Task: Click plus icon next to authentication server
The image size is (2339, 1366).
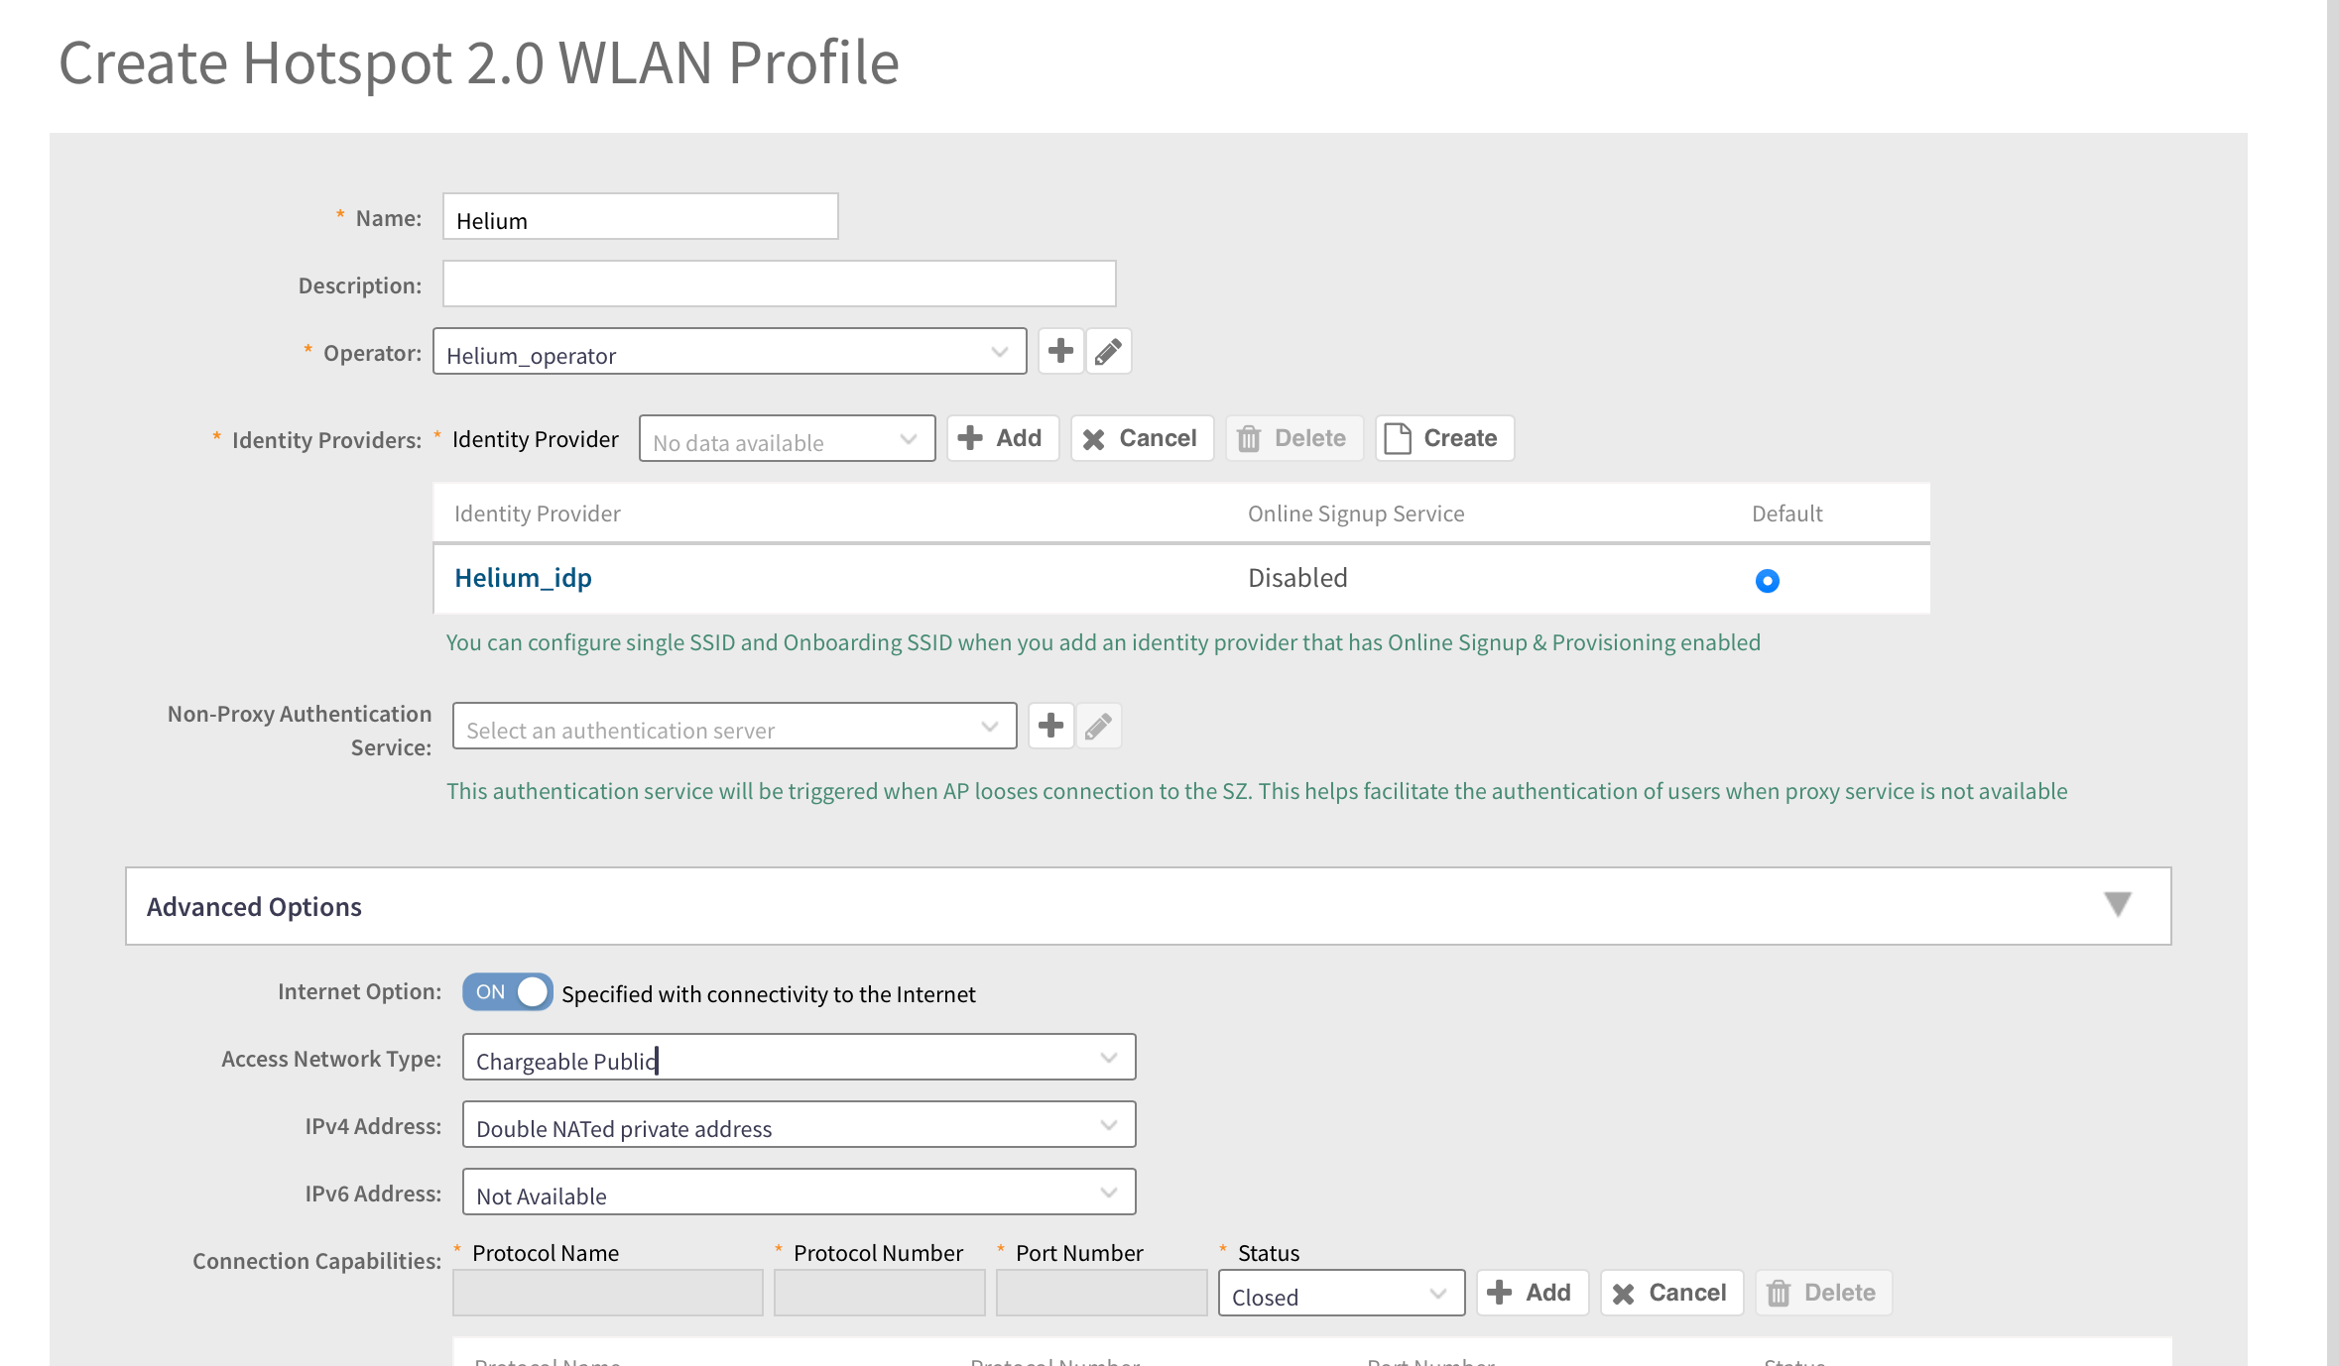Action: pos(1050,726)
